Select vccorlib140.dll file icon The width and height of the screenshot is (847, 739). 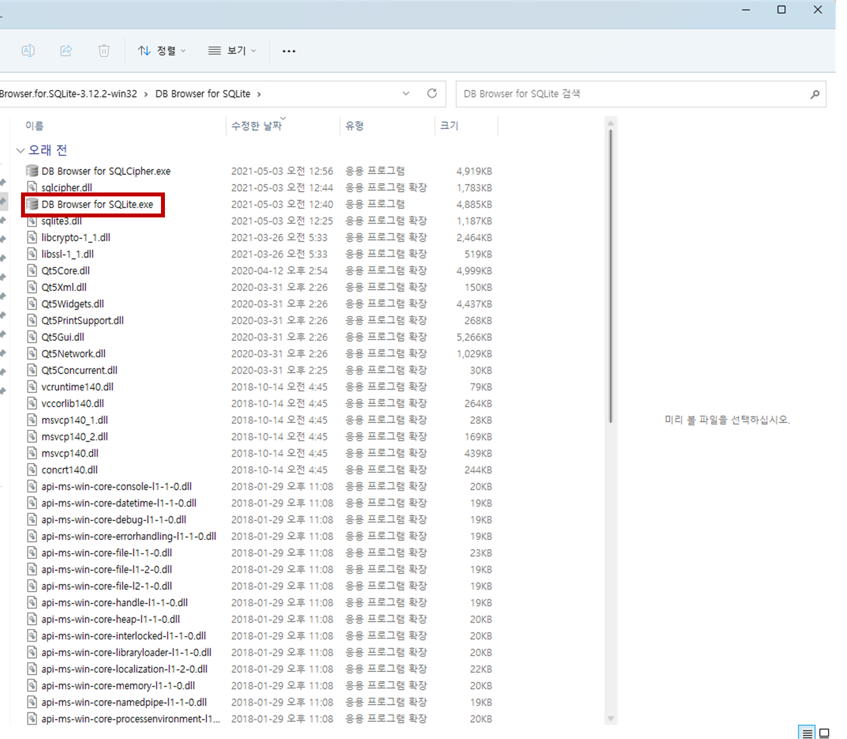[x=32, y=403]
